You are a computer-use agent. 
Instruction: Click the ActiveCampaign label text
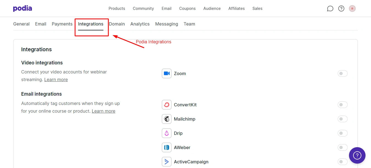pyautogui.click(x=191, y=162)
